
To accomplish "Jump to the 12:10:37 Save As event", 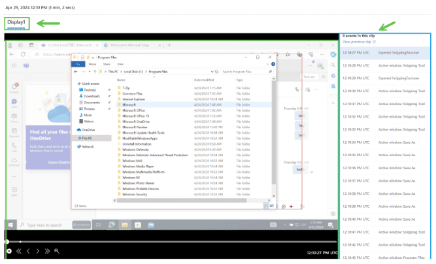I will [x=384, y=180].
